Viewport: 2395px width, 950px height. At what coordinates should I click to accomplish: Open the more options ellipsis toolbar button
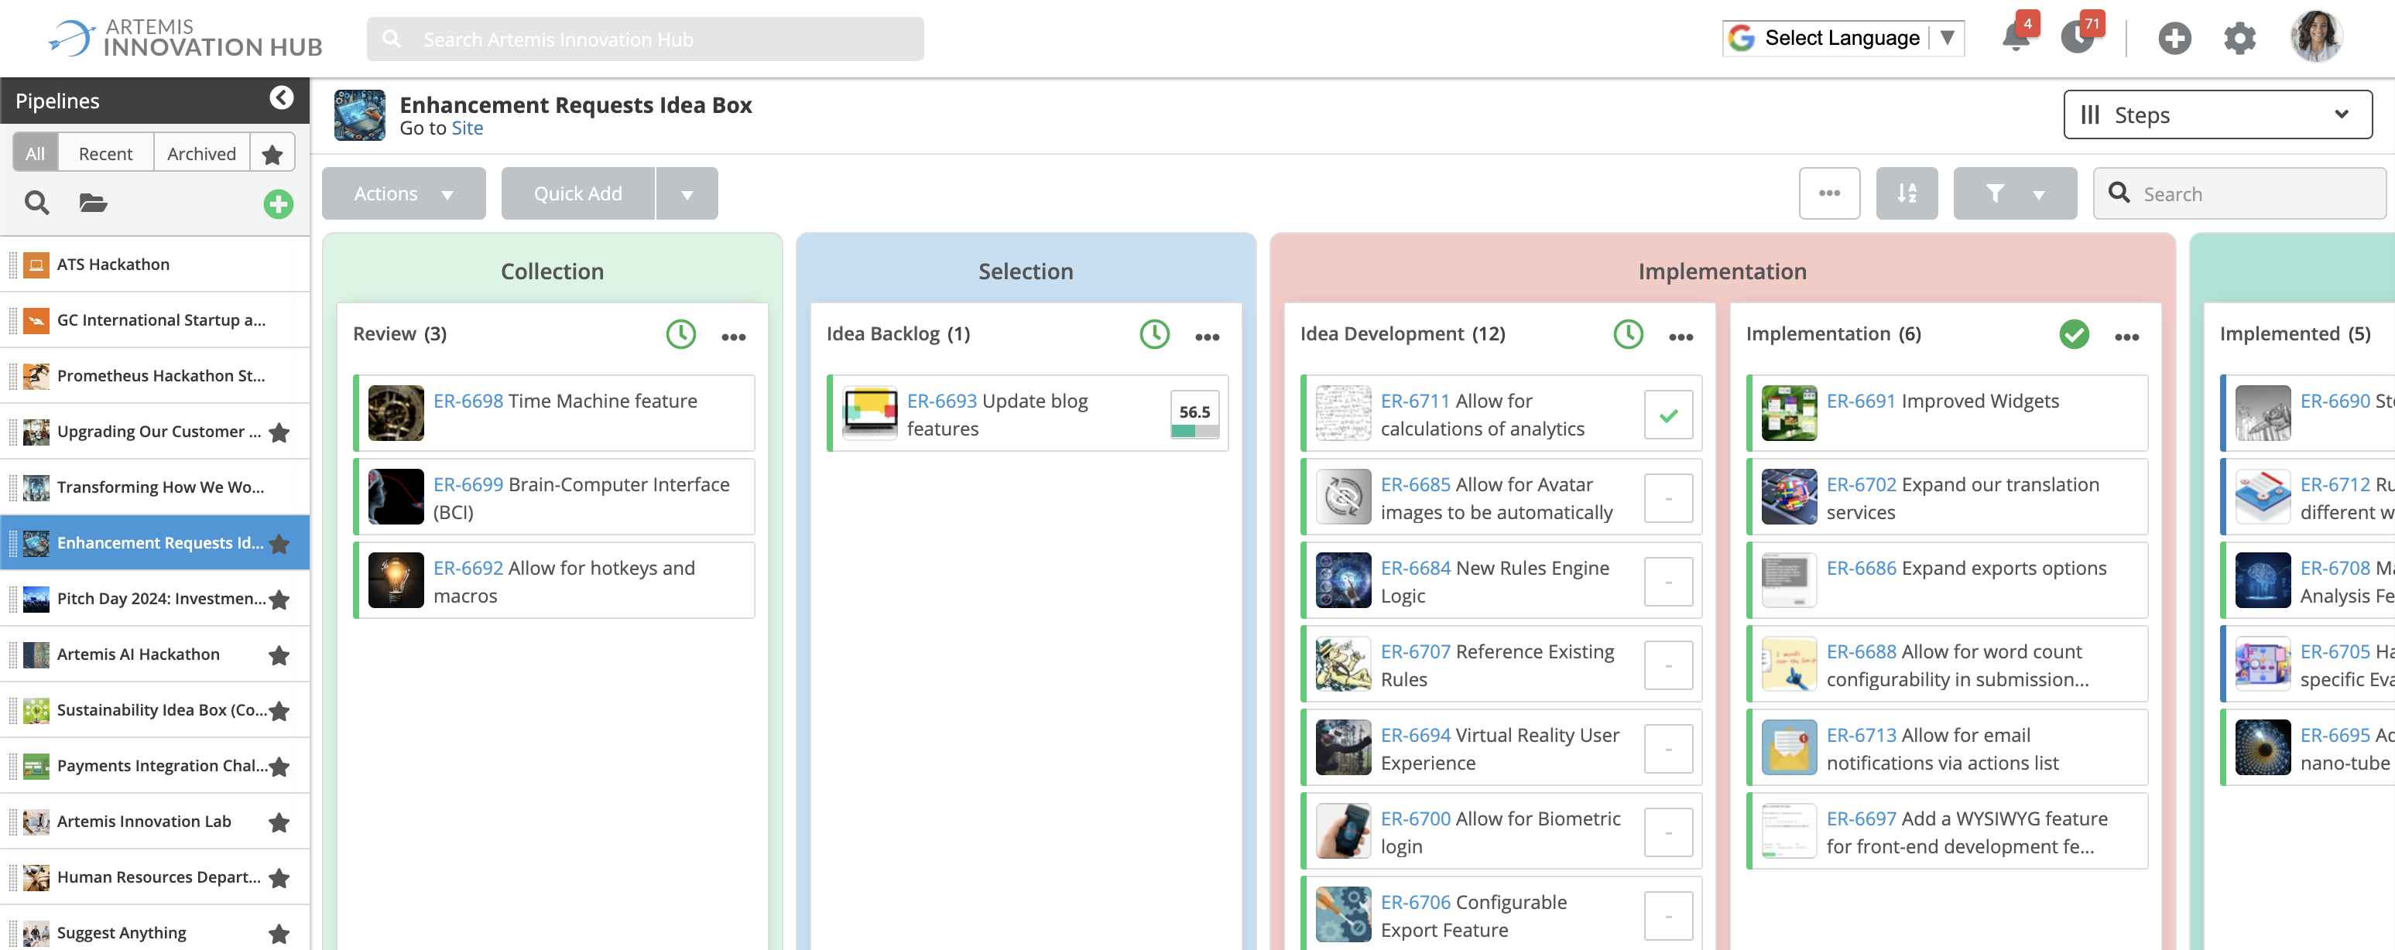(x=1829, y=193)
